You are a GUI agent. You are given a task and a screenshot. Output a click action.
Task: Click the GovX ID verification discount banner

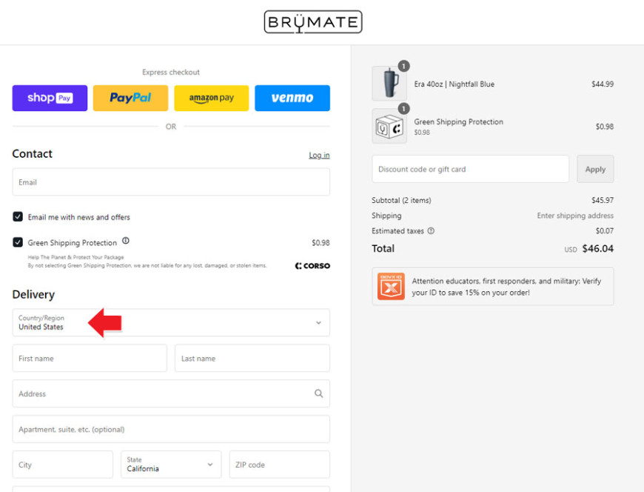point(493,286)
